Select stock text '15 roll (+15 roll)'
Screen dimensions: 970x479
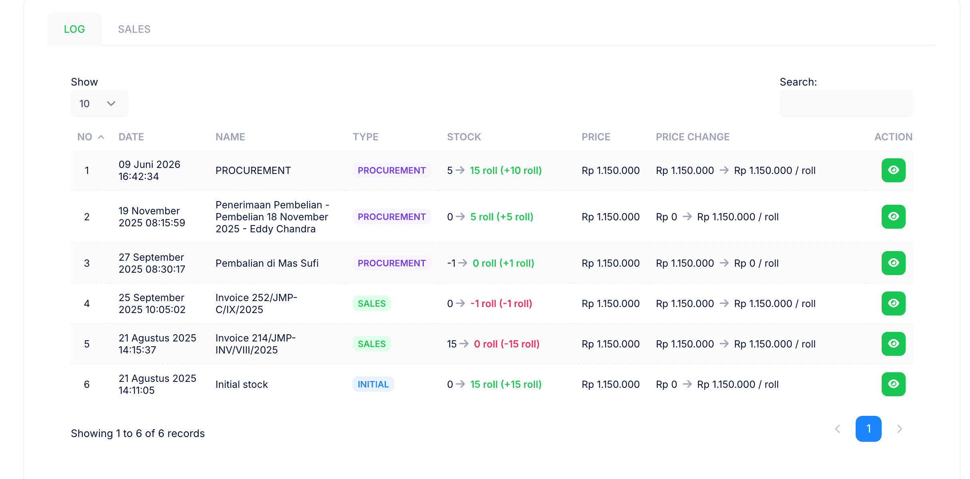tap(506, 384)
